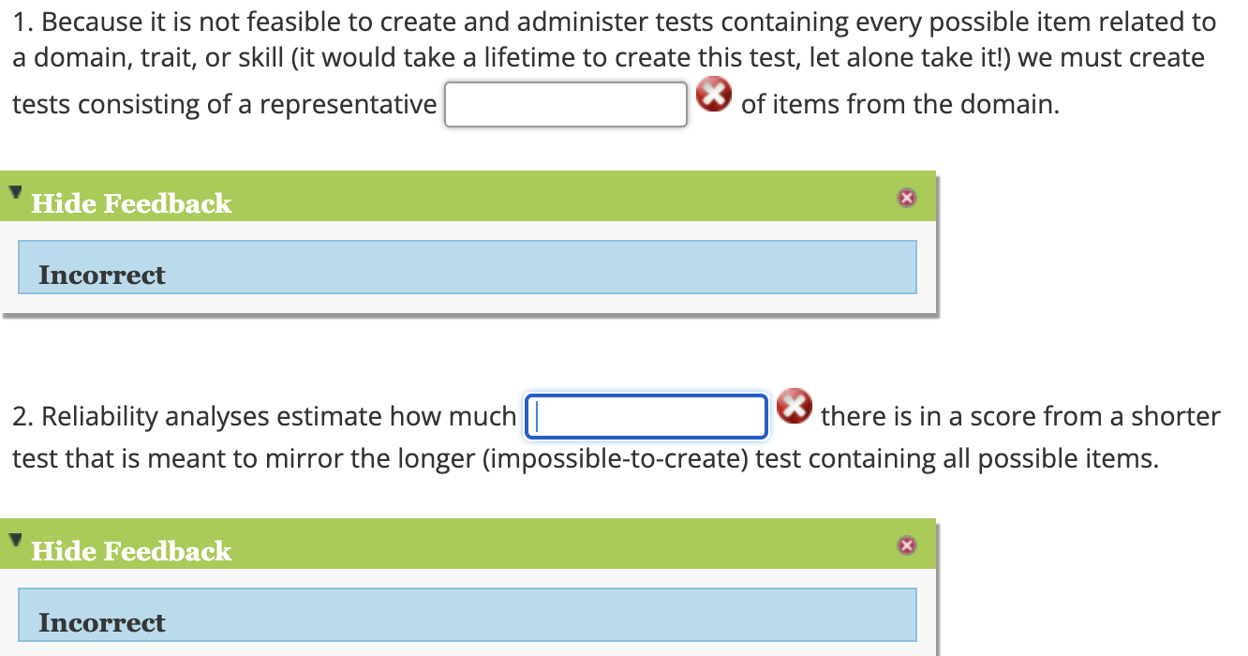The image size is (1248, 656).
Task: Select the answer field in question 1
Action: coord(565,103)
